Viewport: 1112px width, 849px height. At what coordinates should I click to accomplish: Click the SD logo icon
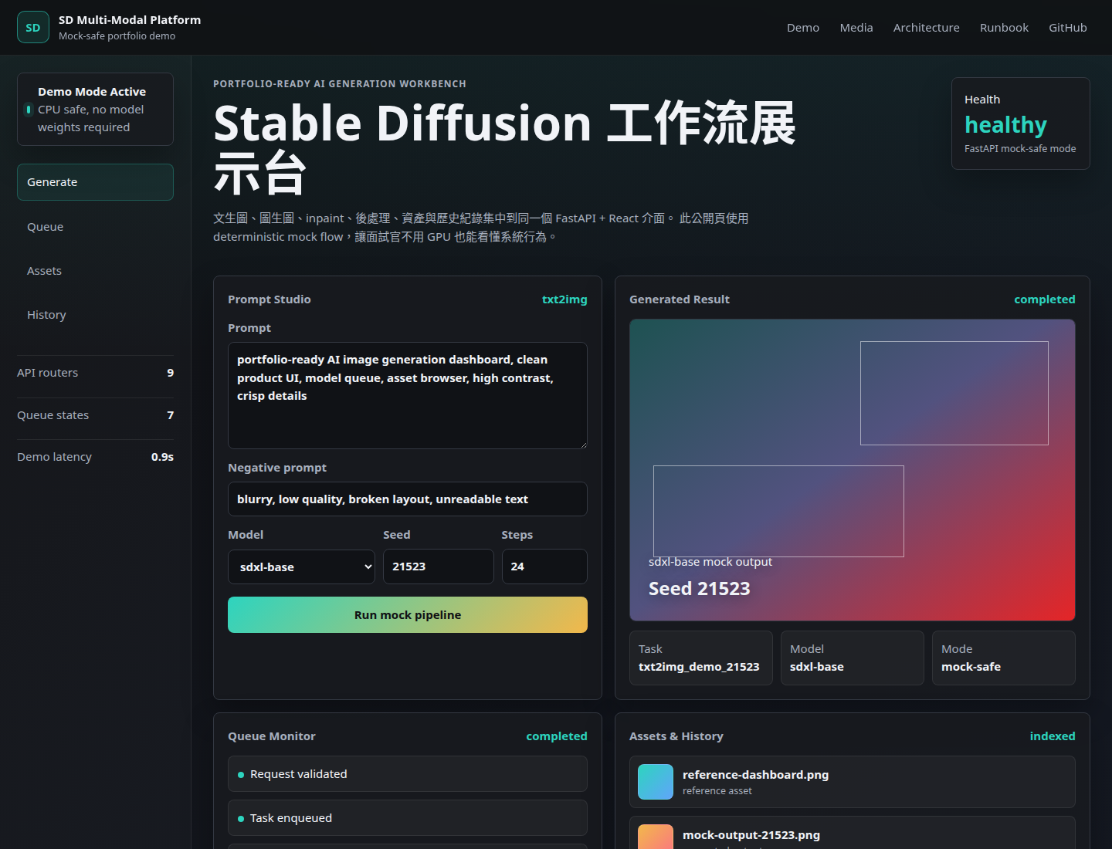[x=33, y=27]
